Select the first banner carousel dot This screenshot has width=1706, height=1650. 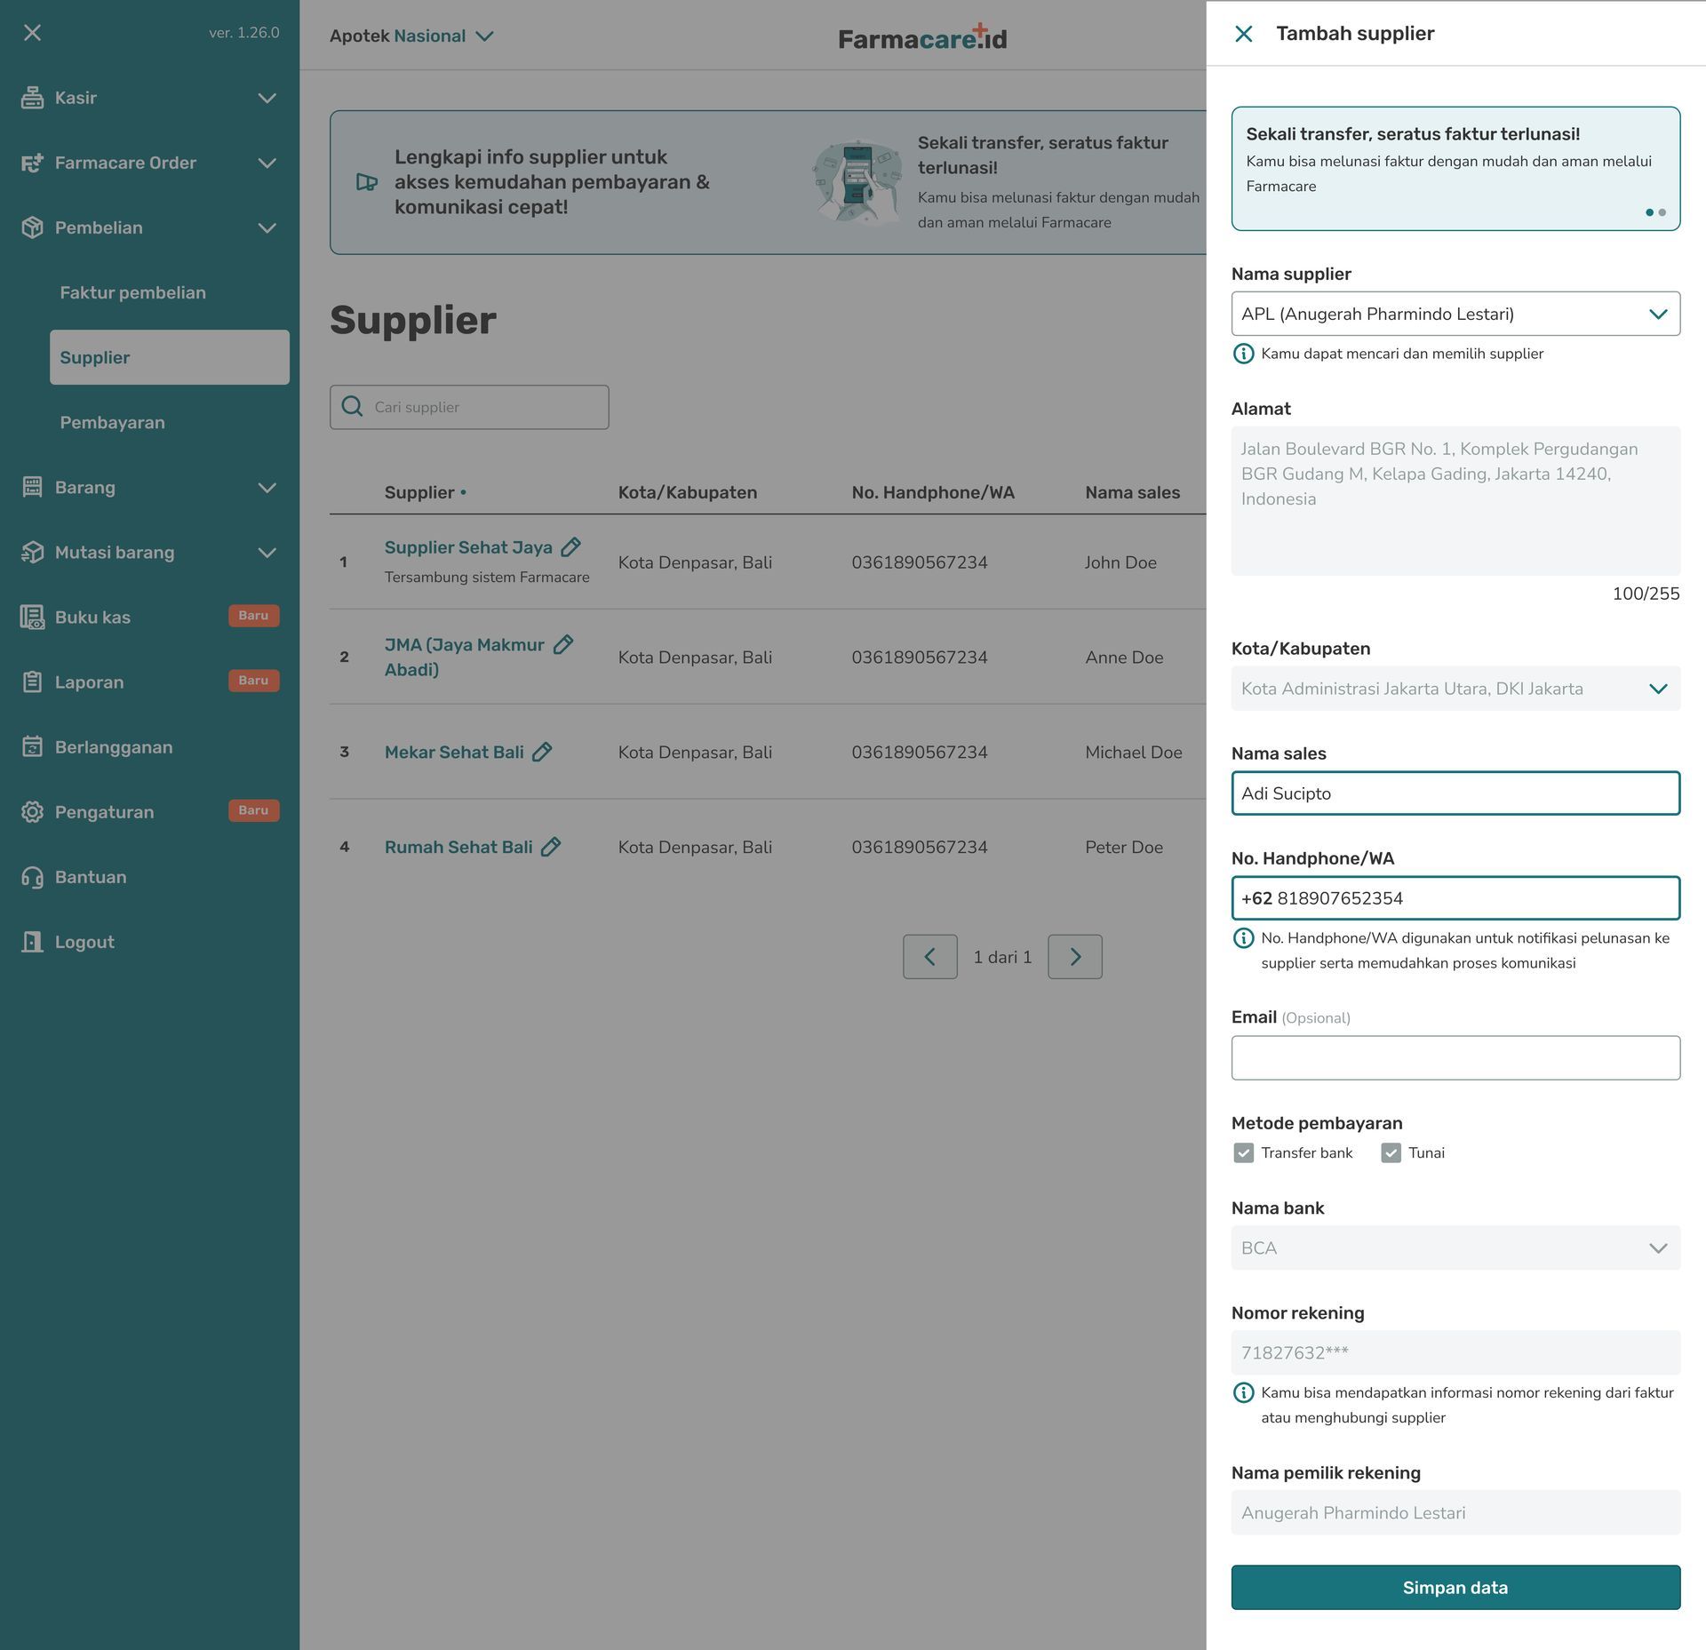[x=1649, y=212]
